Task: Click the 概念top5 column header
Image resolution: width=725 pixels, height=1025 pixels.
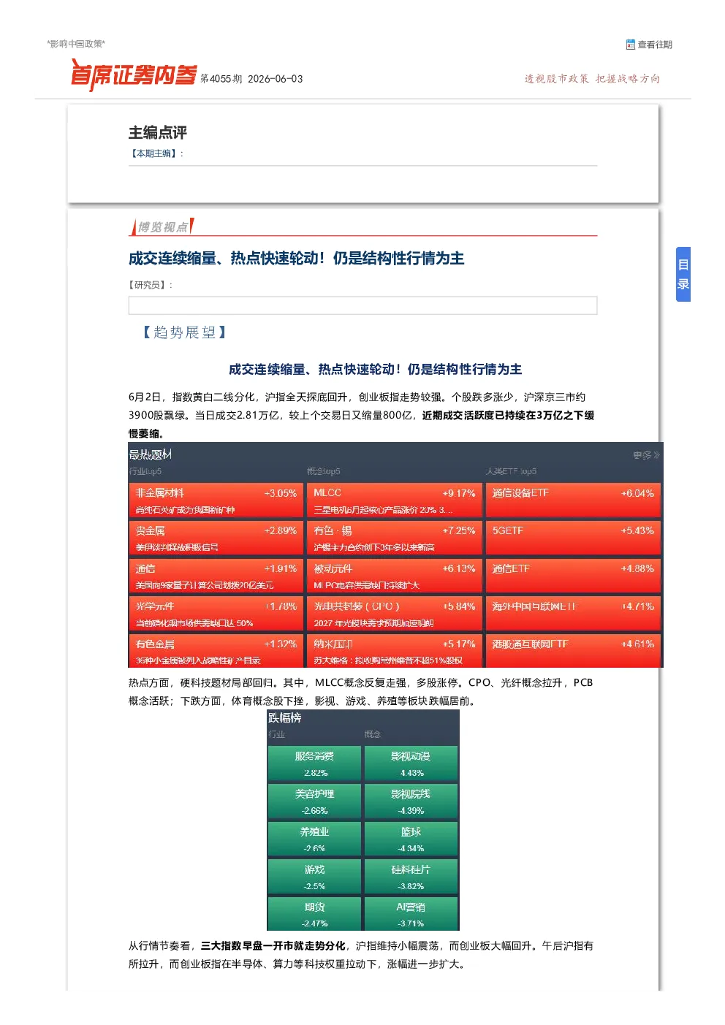Action: click(324, 471)
